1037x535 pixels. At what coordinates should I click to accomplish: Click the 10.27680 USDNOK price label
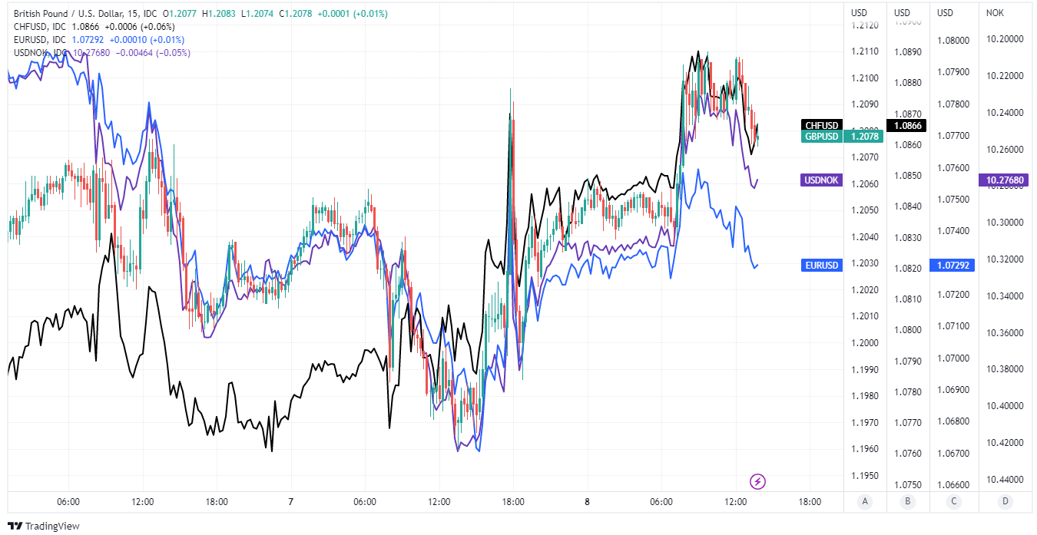tap(1005, 180)
